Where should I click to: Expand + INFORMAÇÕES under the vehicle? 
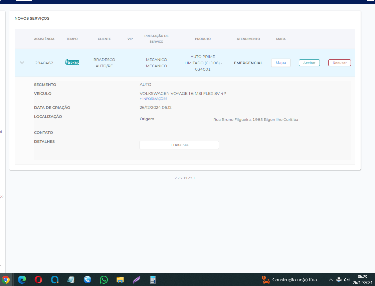click(x=154, y=99)
